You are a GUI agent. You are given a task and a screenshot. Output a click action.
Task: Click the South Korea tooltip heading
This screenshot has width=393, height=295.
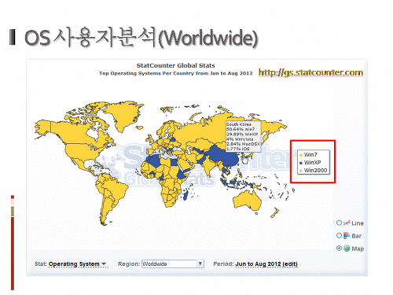239,124
